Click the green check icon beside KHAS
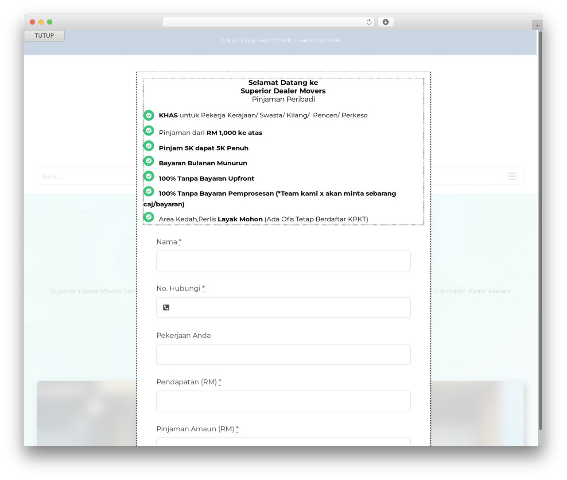The height and width of the screenshot is (480, 567). (149, 115)
